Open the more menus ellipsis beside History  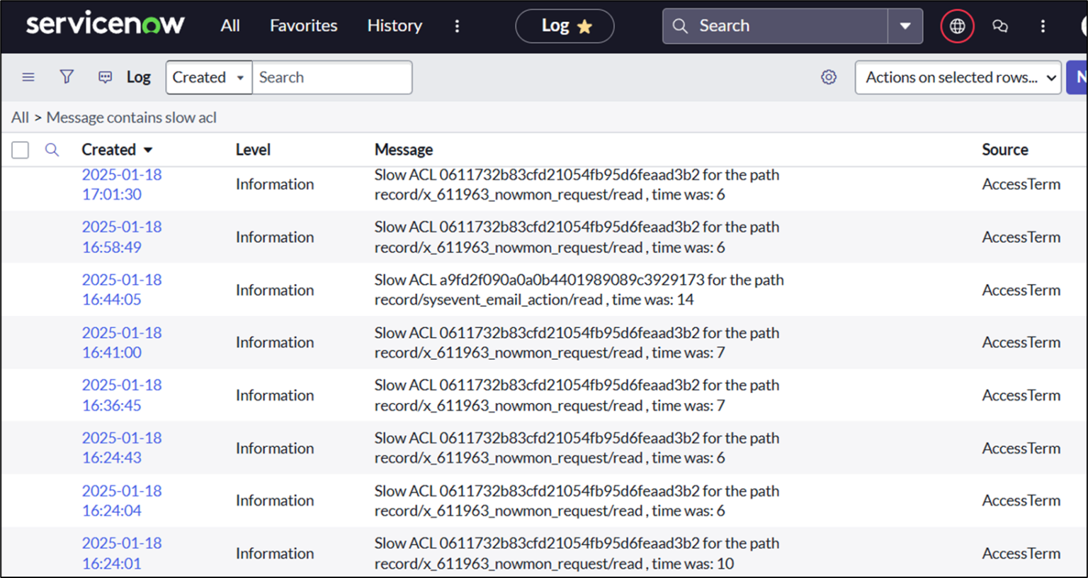(457, 26)
